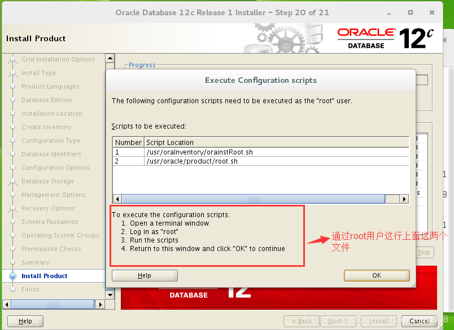Close the Oracle installer window
The image size is (454, 330).
(x=432, y=12)
